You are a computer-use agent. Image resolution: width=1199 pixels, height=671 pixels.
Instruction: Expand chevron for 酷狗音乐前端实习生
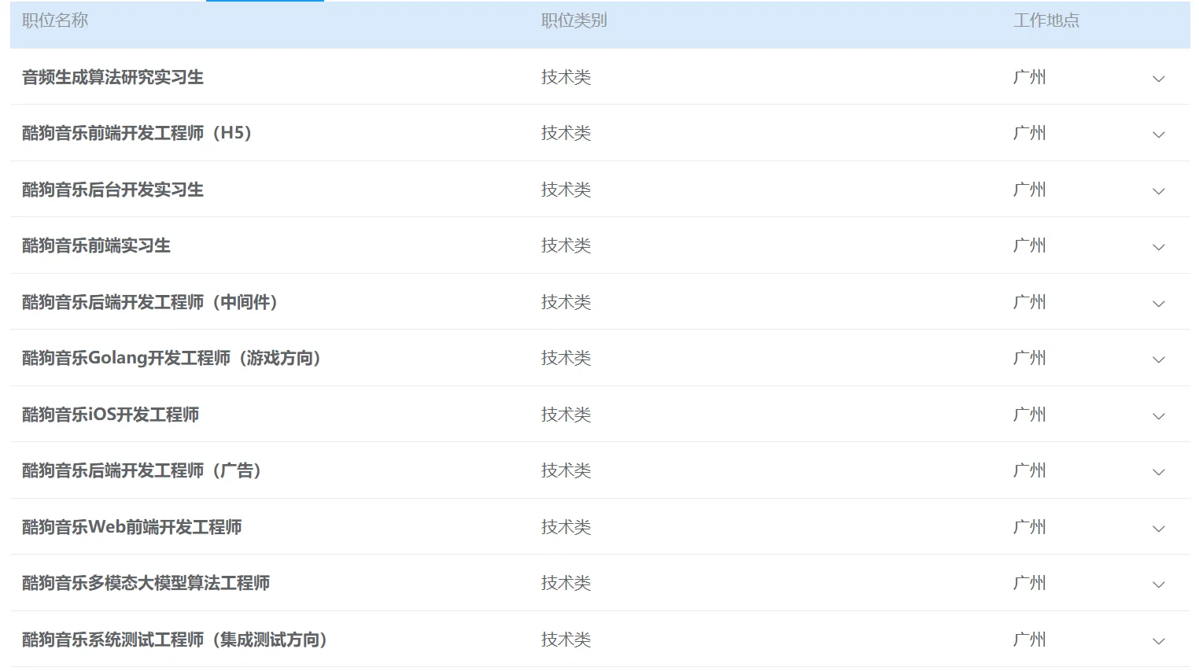point(1158,247)
